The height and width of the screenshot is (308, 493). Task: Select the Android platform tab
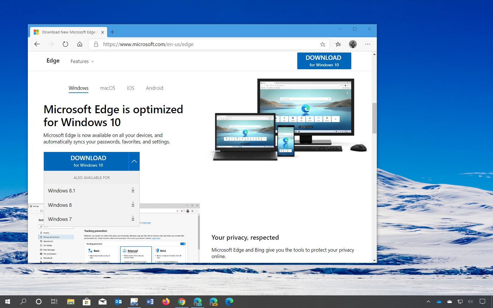(x=154, y=88)
